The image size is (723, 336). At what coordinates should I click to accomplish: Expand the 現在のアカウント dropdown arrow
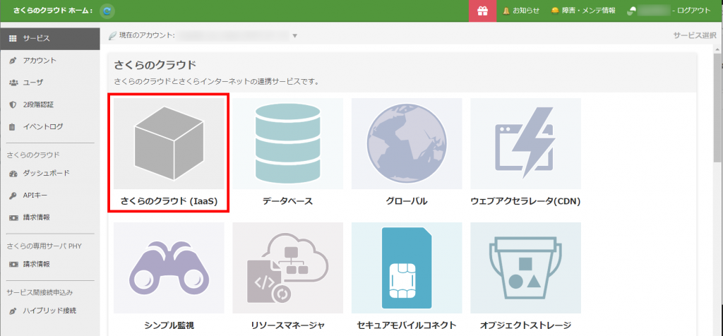[295, 35]
